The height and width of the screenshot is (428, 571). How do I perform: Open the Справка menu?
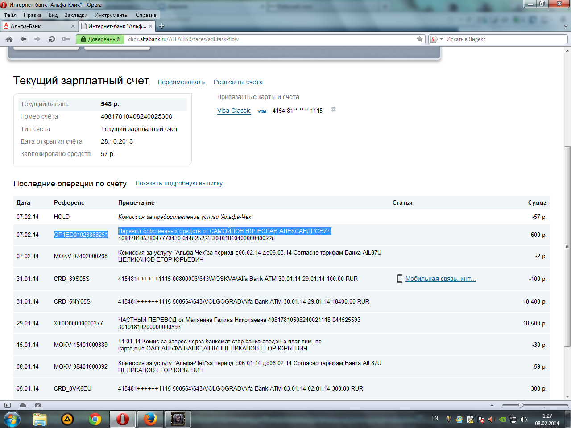pos(146,15)
